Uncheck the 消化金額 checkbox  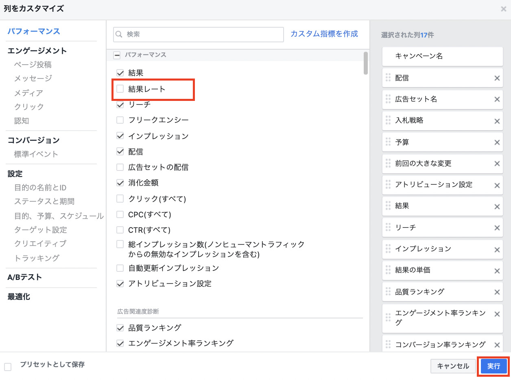[x=120, y=183]
